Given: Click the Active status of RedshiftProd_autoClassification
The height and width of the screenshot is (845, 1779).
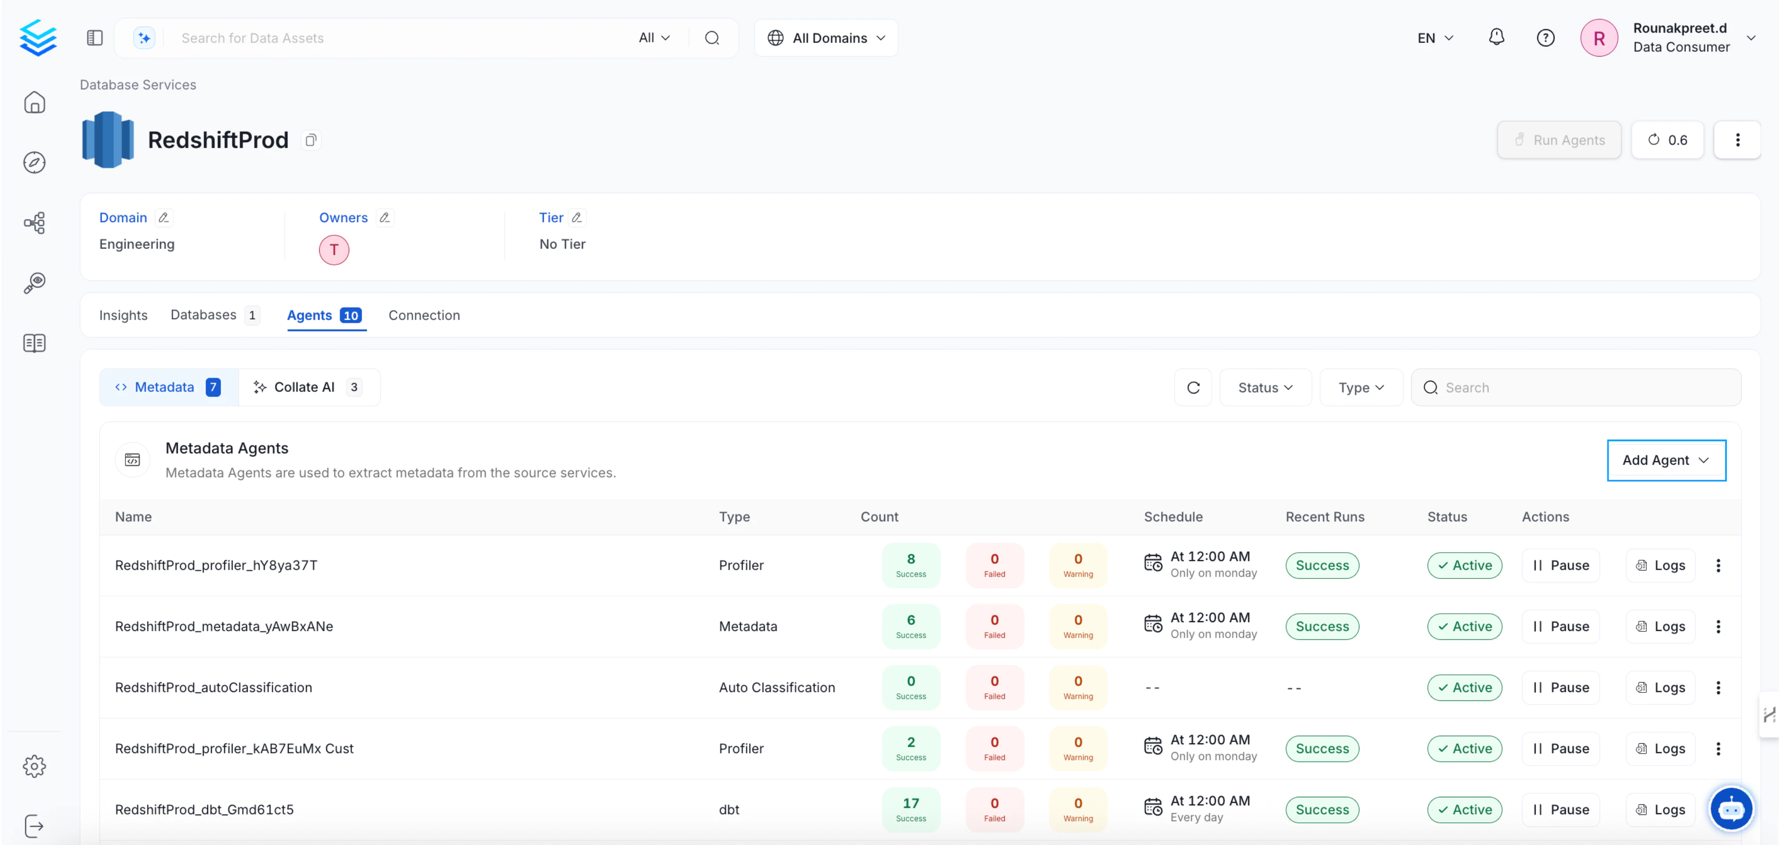Looking at the screenshot, I should pyautogui.click(x=1464, y=688).
